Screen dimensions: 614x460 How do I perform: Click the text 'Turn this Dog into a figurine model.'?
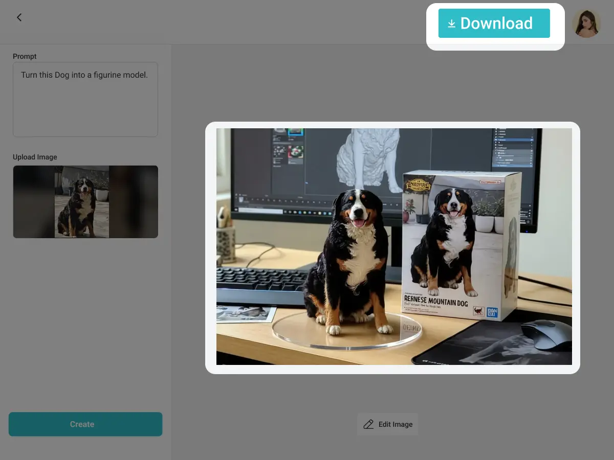84,75
